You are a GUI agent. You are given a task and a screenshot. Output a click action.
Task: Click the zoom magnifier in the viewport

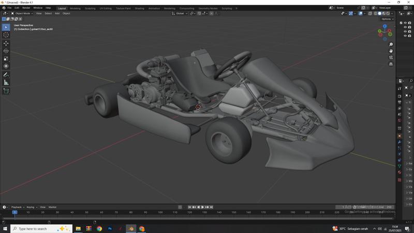391,45
